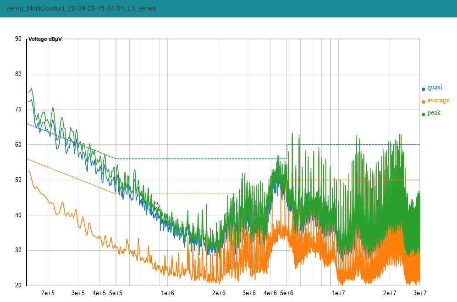This screenshot has height=302, width=457.
Task: Click the 20 y-axis tick label
Action: [x=18, y=286]
